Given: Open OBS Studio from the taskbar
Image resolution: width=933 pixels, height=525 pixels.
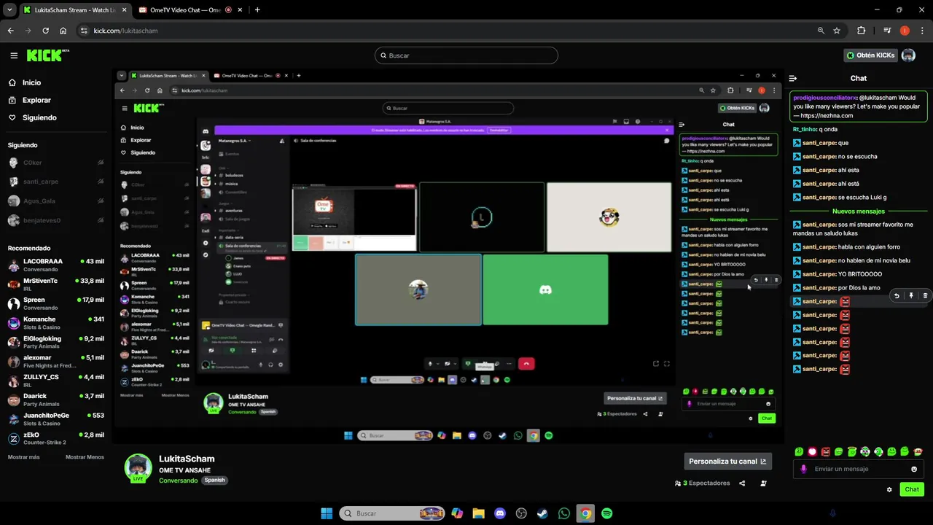Looking at the screenshot, I should click(521, 513).
